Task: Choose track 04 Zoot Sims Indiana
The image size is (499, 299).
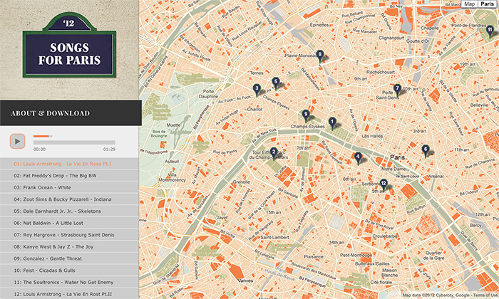Action: tap(69, 199)
